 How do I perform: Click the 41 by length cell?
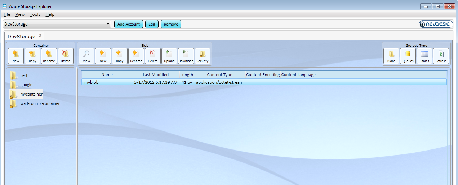pos(187,82)
